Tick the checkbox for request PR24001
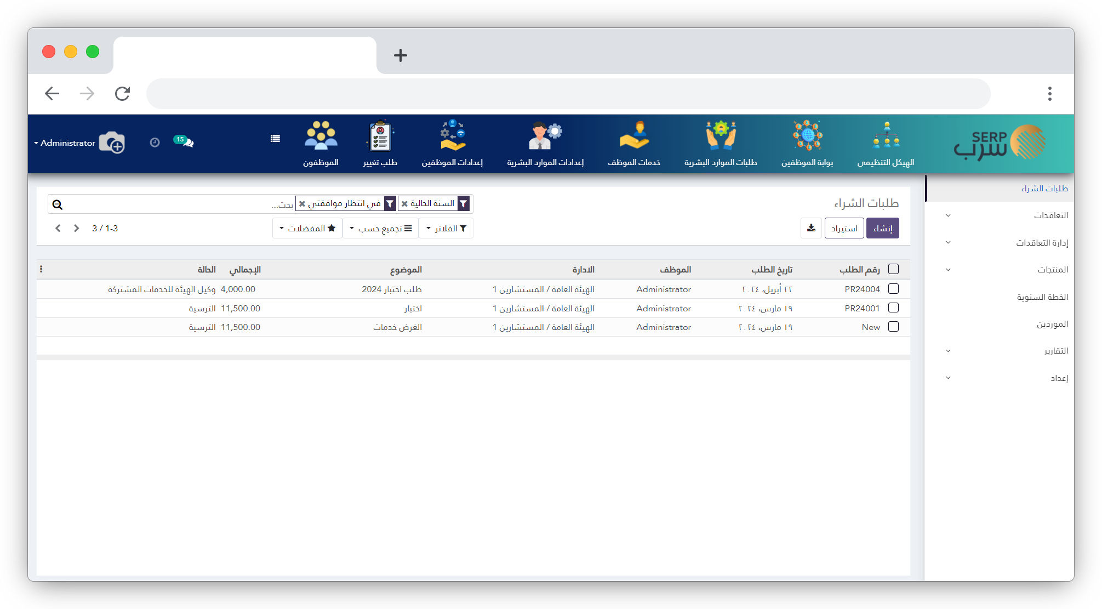1102x609 pixels. (893, 308)
